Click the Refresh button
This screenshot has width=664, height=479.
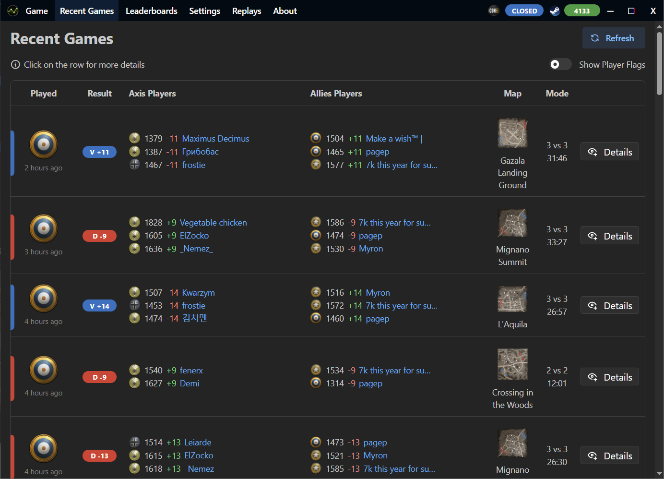pyautogui.click(x=614, y=38)
